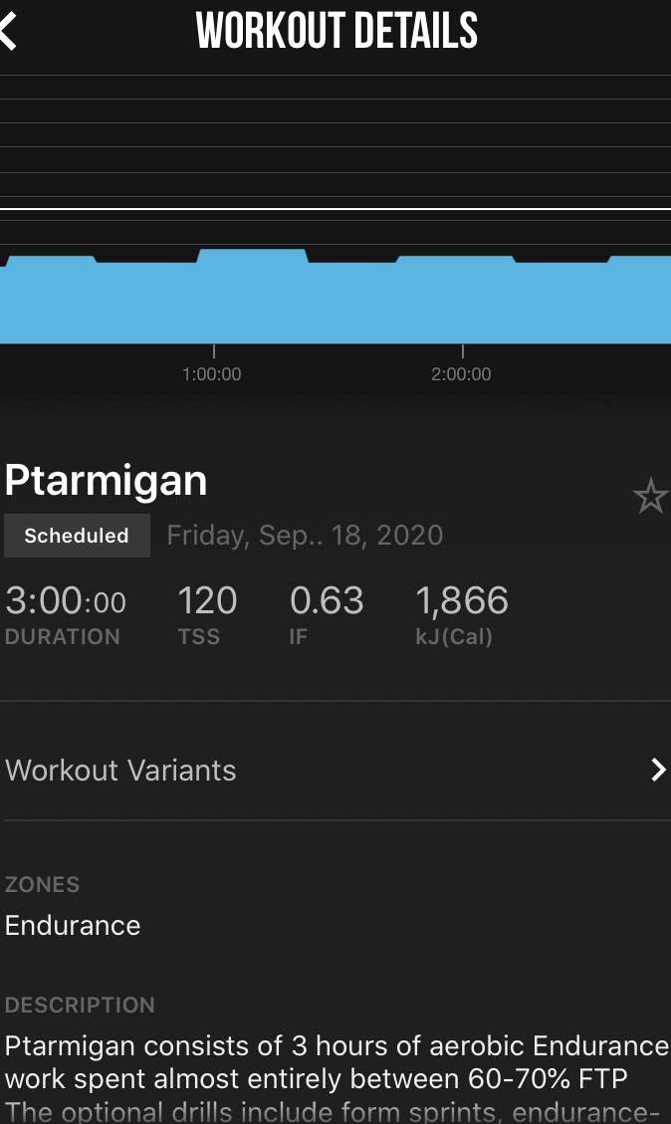Viewport: 671px width, 1124px height.
Task: Tap the Zones section heading
Action: [42, 884]
